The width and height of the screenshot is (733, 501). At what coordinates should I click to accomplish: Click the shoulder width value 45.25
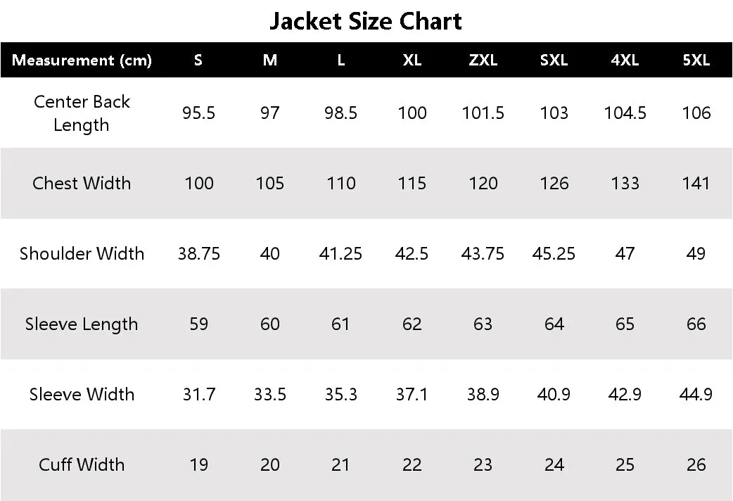[554, 253]
